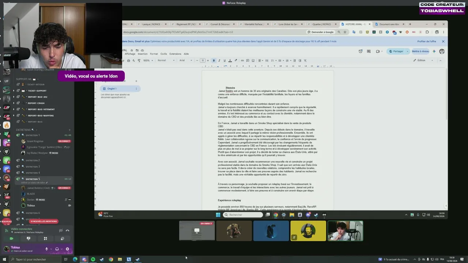Disconnect from the Discord voice channel
468x263 pixels.
[x=67, y=230]
